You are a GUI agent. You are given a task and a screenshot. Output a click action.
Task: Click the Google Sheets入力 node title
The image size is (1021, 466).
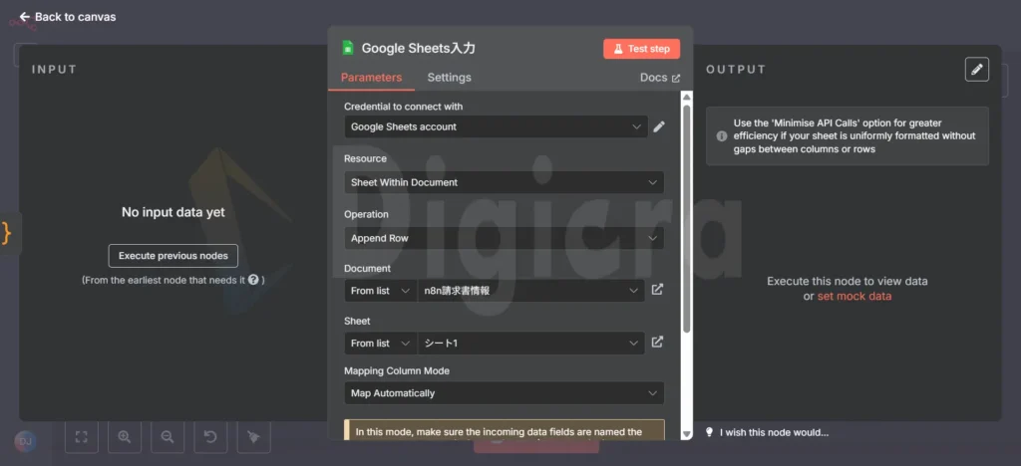coord(418,48)
